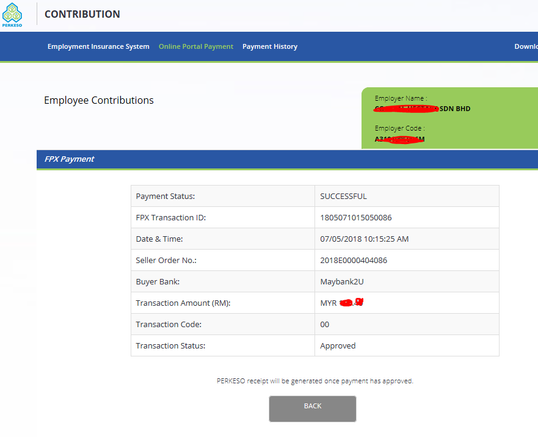The height and width of the screenshot is (437, 538).
Task: Click the Employee Contributions heading
Action: (x=99, y=100)
